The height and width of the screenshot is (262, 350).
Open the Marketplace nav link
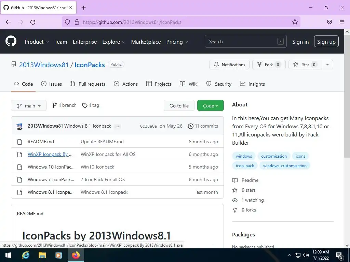point(146,42)
